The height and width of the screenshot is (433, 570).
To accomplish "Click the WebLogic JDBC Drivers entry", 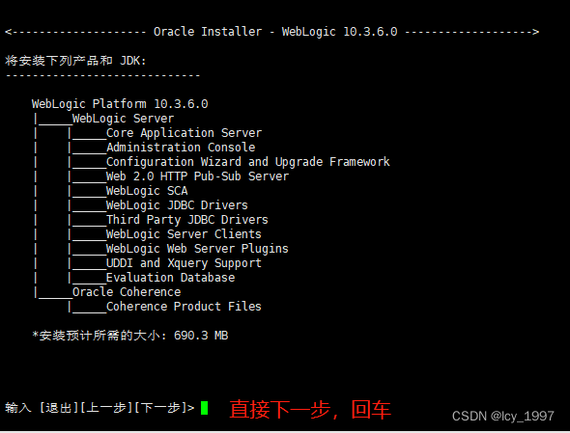I will (x=177, y=205).
